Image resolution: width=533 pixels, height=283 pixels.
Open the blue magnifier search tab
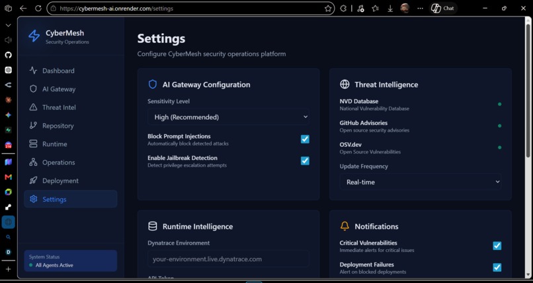(8, 237)
